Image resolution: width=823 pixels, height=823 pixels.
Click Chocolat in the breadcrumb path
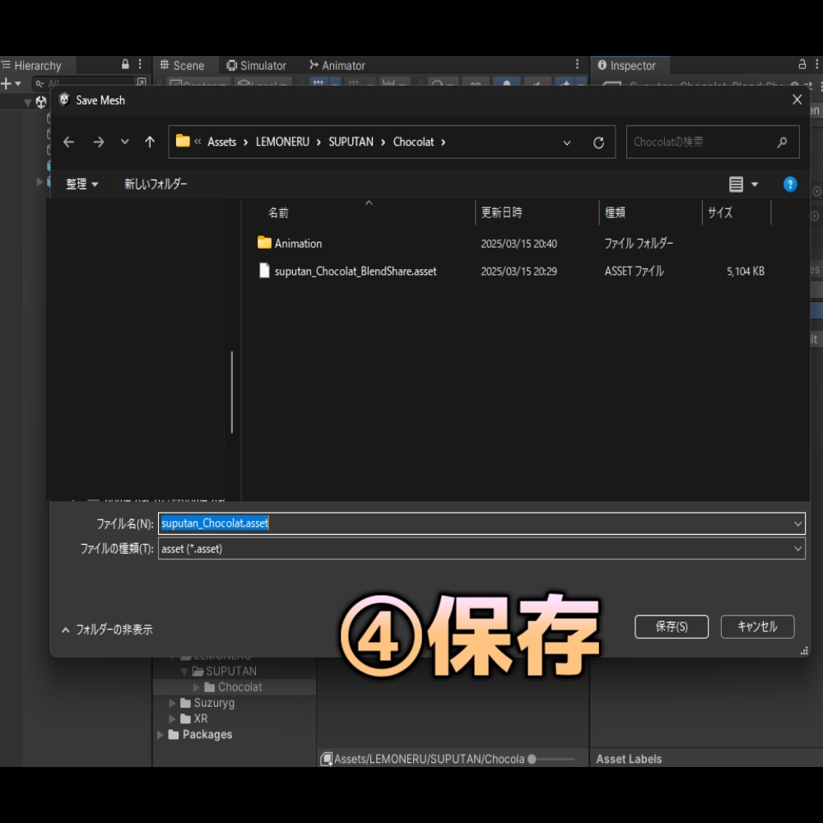tap(413, 142)
